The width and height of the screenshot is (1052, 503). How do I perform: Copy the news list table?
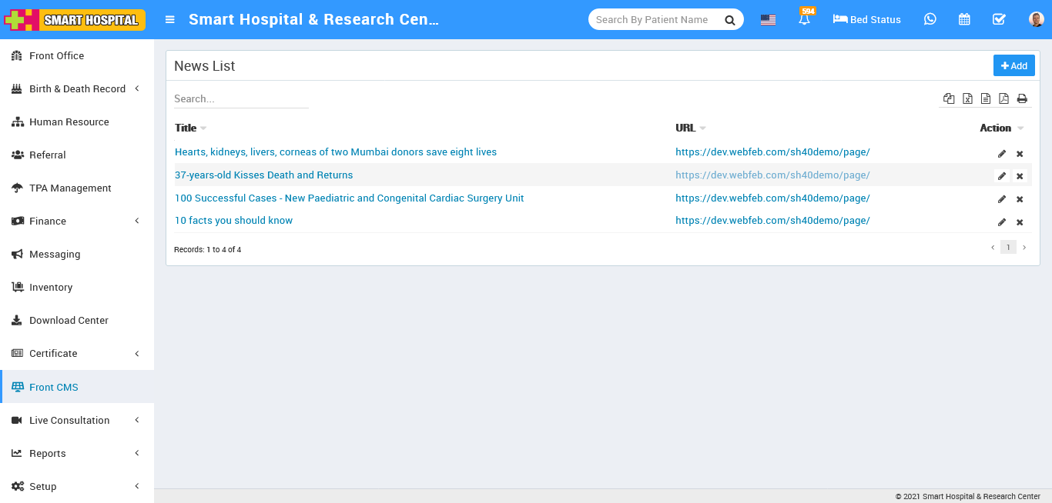coord(949,98)
